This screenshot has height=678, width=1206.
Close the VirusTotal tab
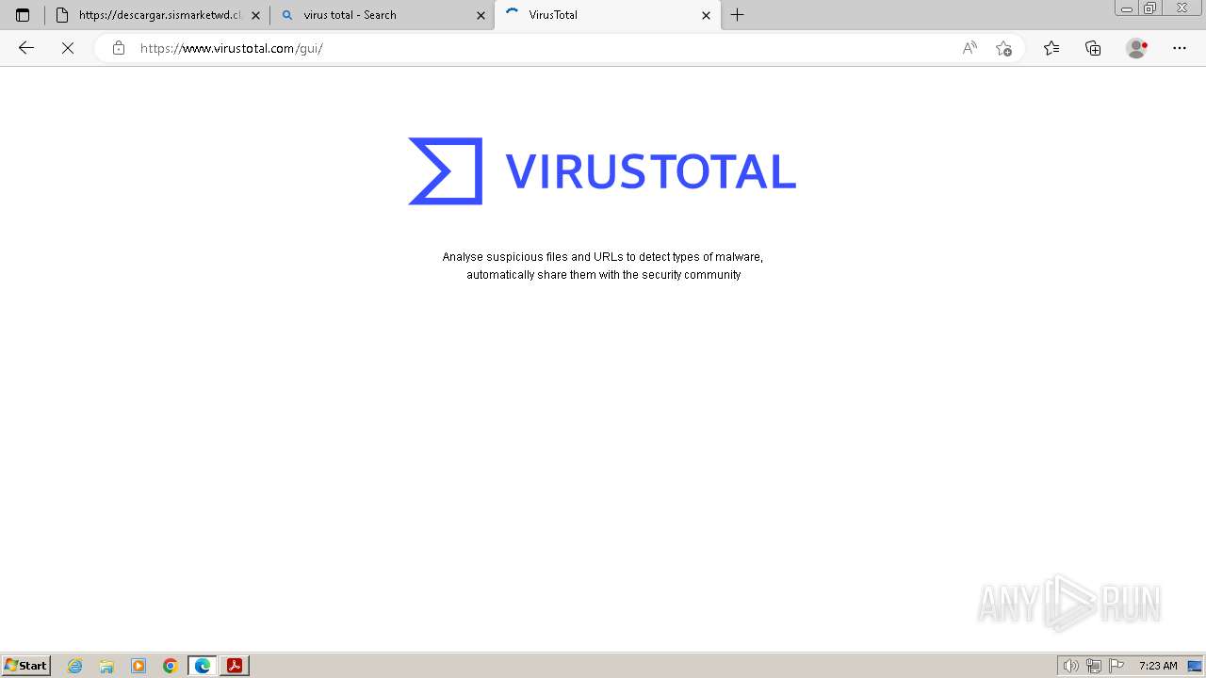(706, 15)
